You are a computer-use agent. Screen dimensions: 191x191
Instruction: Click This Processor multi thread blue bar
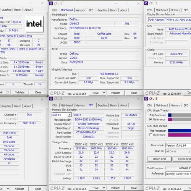pos(180,131)
